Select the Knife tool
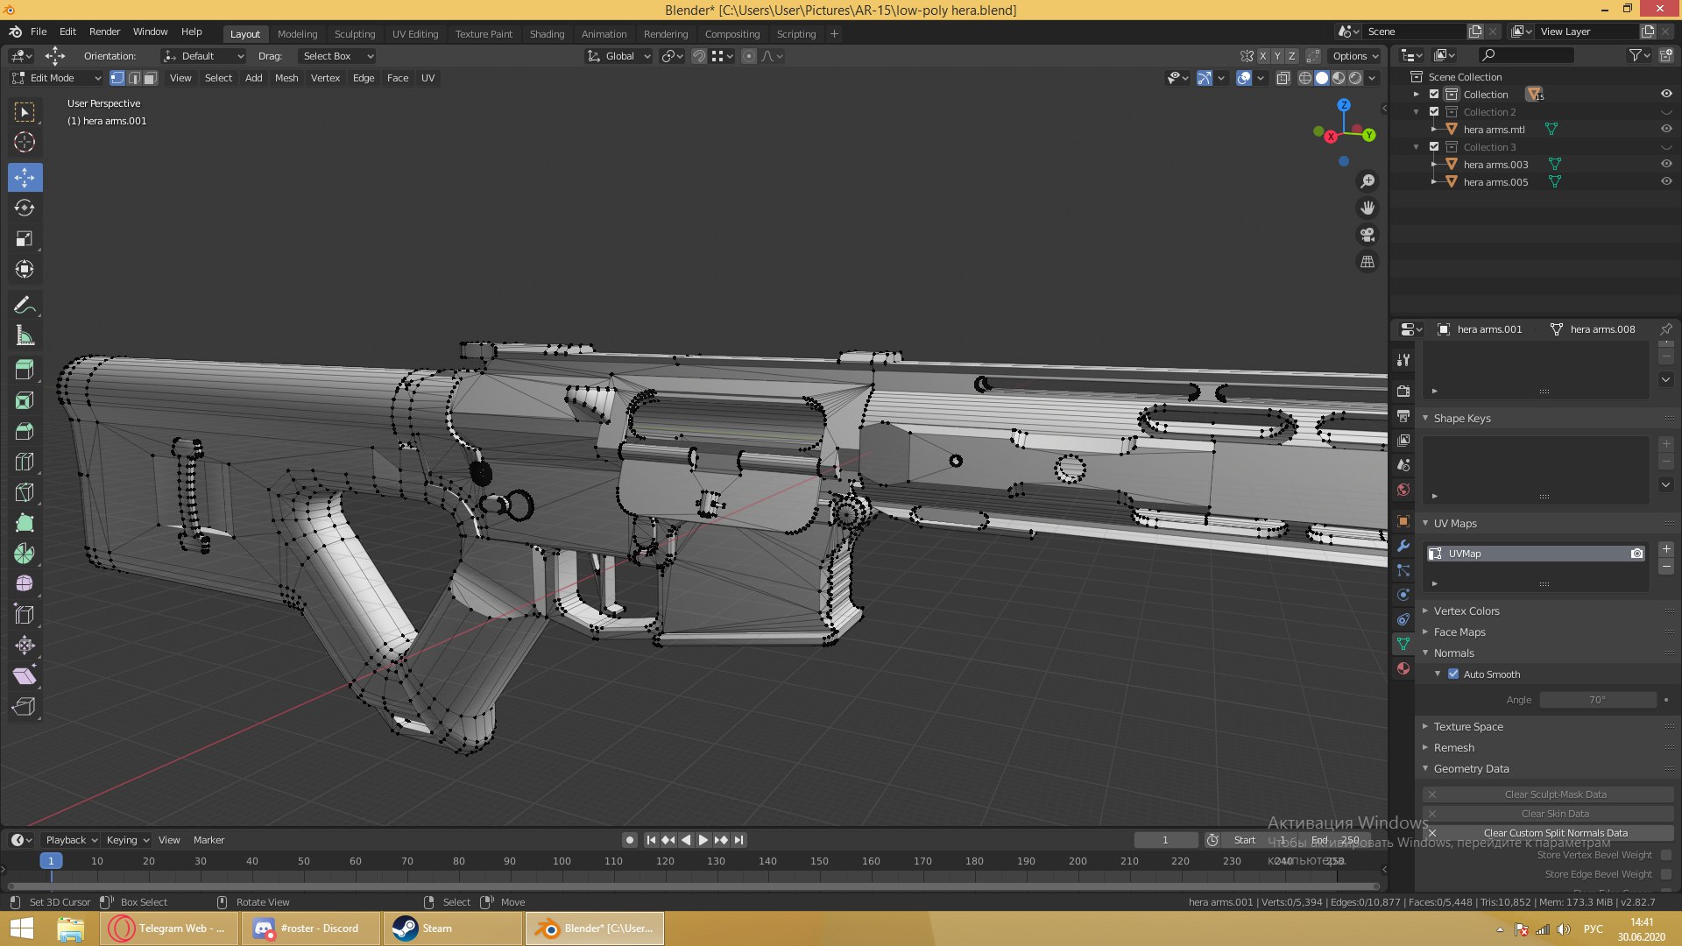The width and height of the screenshot is (1682, 946). pyautogui.click(x=25, y=492)
